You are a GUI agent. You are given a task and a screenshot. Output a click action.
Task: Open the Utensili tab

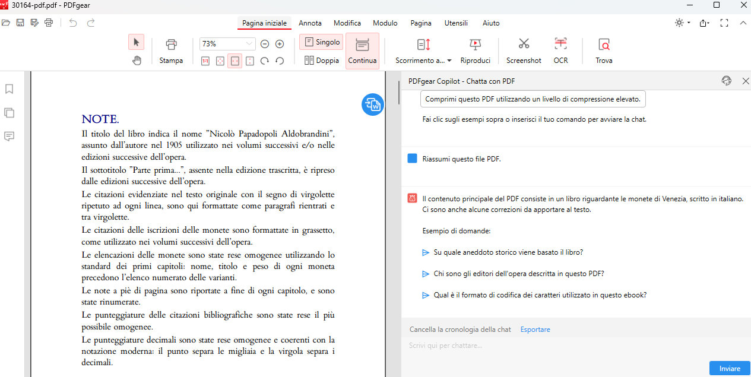point(456,23)
